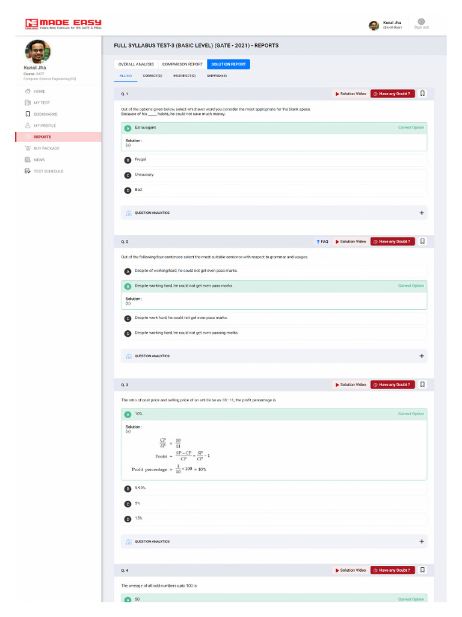Open the Comparison Report tab
Image resolution: width=462 pixels, height=617 pixels.
coord(182,64)
